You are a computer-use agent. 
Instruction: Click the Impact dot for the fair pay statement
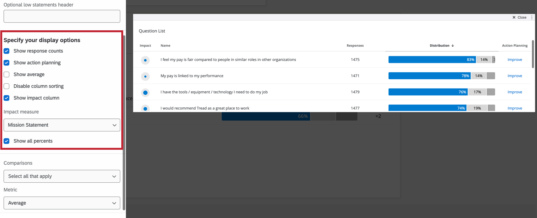[145, 60]
